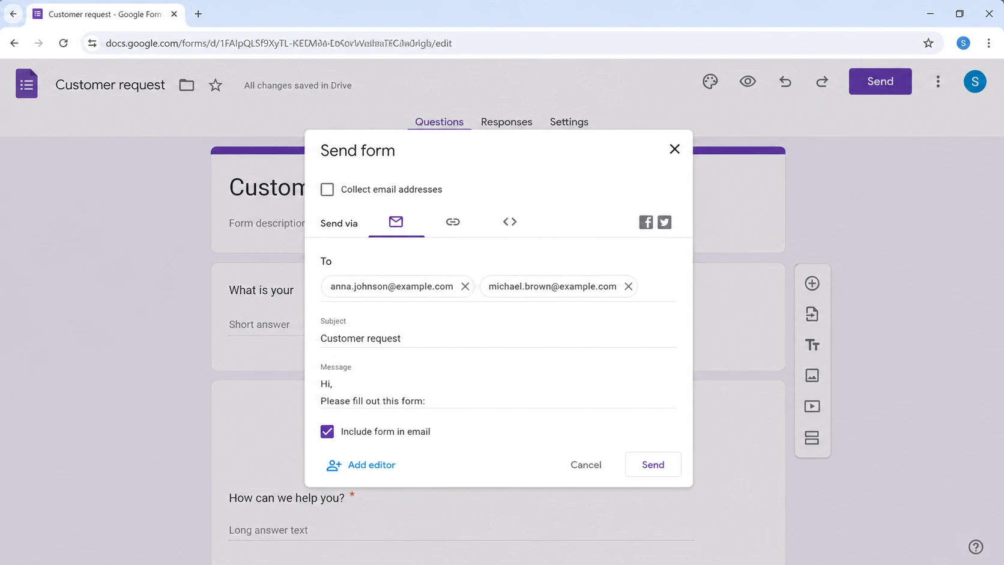Switch to the embed HTML tab
The width and height of the screenshot is (1004, 565).
(x=510, y=222)
